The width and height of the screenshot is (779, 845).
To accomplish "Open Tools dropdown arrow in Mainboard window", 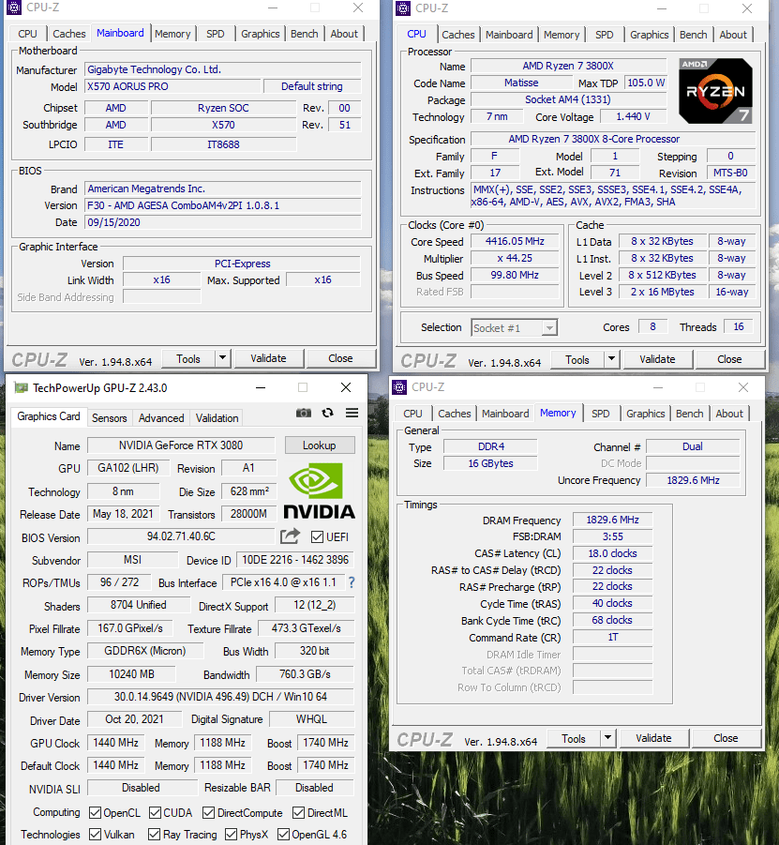I will (222, 358).
